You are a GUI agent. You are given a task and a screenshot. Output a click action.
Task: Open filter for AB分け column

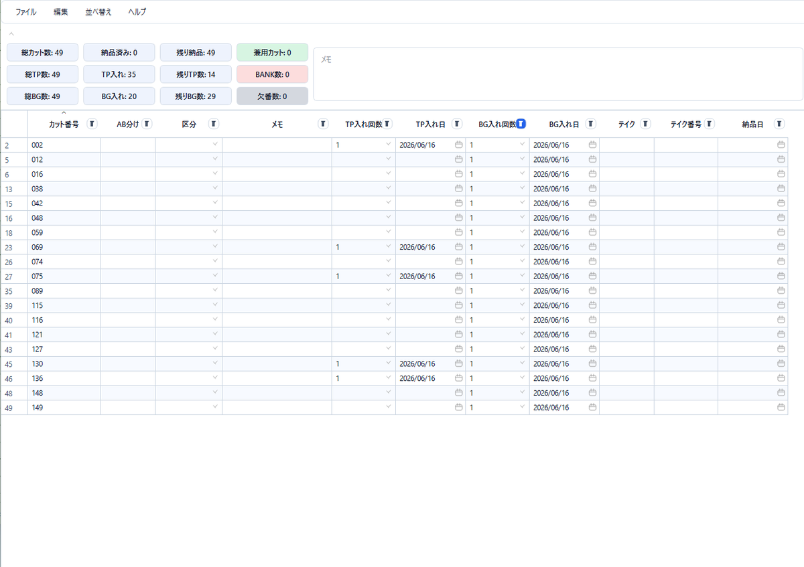coord(147,124)
